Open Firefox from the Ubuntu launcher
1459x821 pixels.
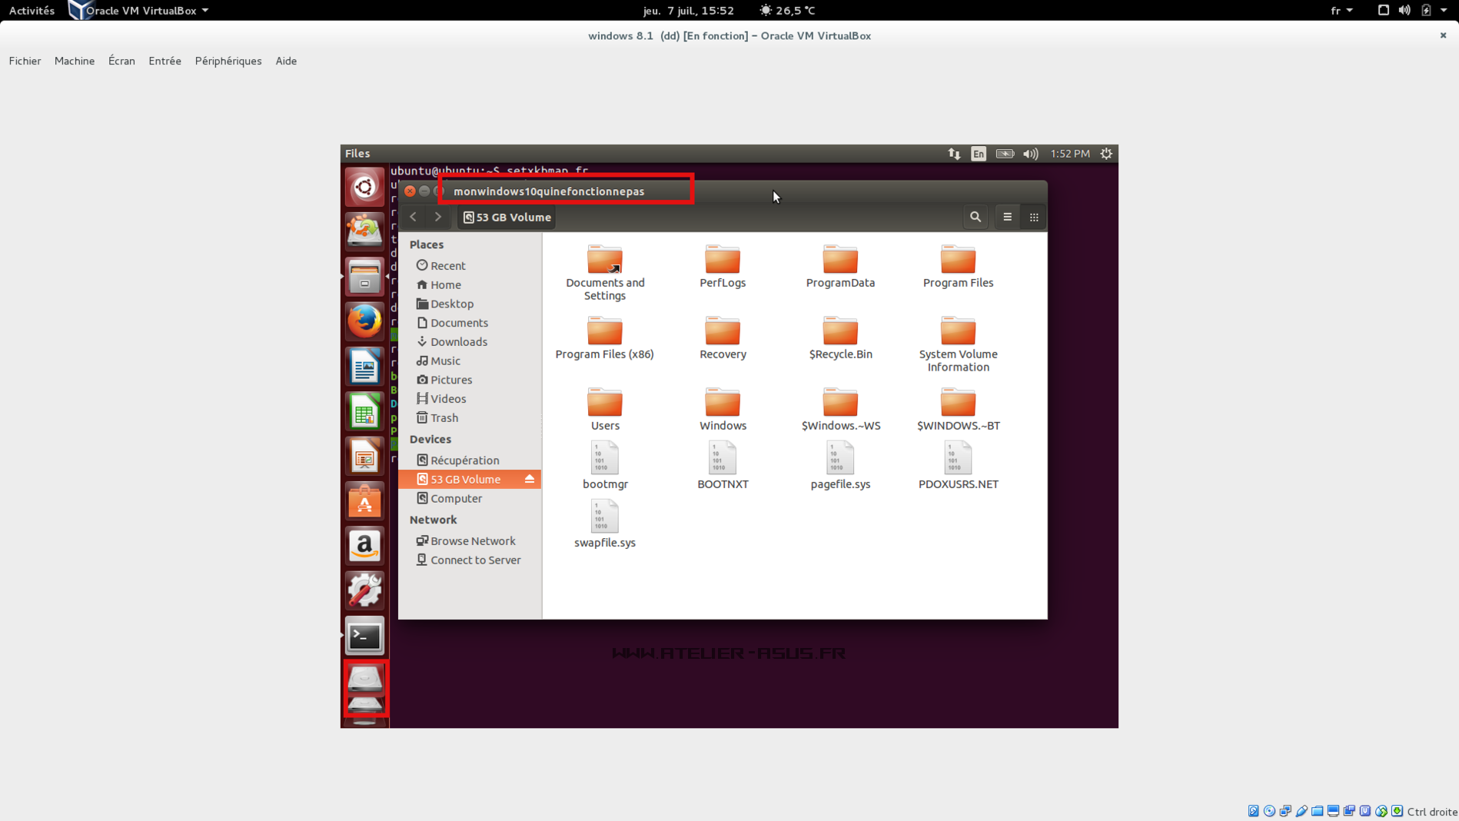[364, 321]
